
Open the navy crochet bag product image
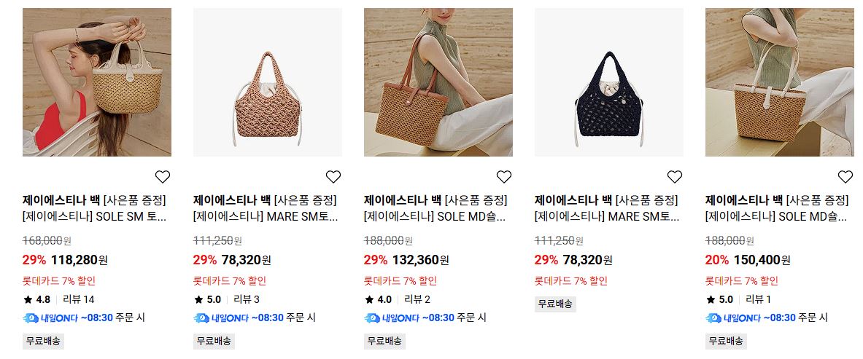(x=608, y=82)
